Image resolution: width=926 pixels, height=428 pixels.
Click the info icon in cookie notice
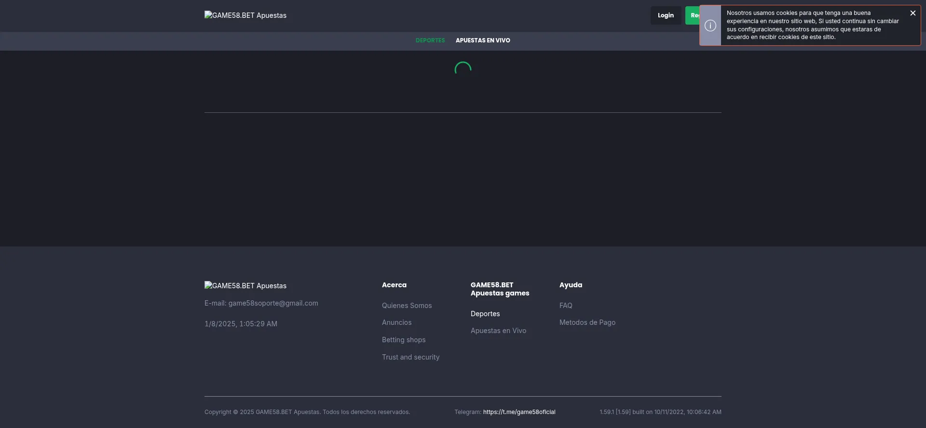click(710, 26)
